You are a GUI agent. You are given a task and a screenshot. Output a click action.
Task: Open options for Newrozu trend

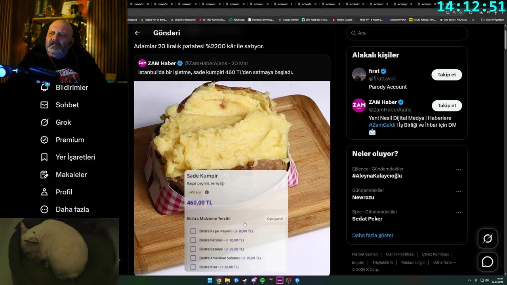click(x=459, y=191)
